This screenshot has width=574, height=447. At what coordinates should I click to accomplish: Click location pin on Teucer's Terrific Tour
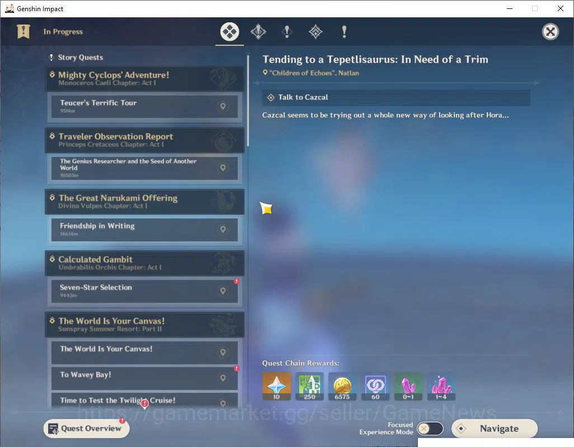pos(223,106)
